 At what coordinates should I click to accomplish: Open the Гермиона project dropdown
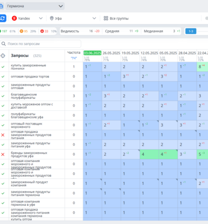(35, 6)
